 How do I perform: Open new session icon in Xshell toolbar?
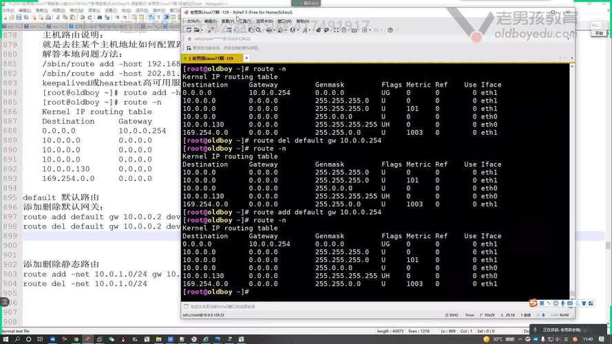click(189, 30)
